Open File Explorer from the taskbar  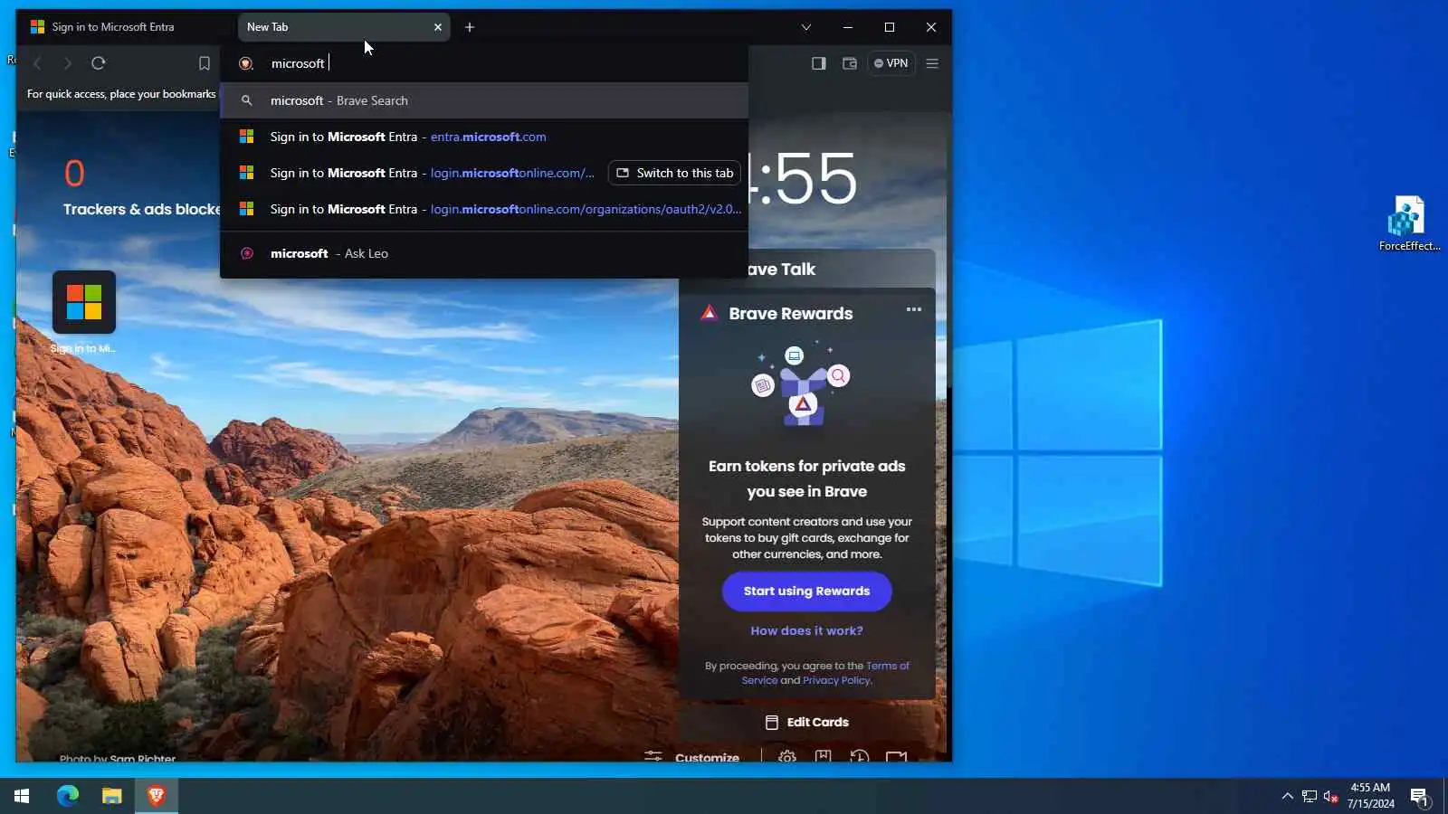111,796
